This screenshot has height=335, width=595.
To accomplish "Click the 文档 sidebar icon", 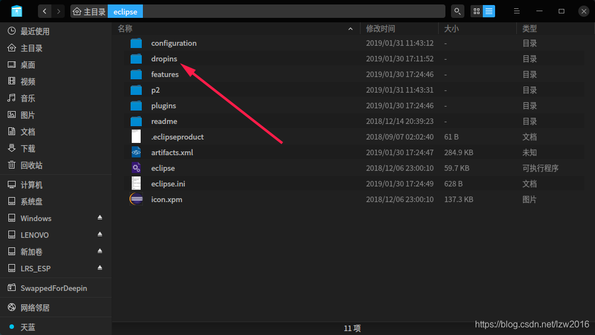I will point(12,132).
